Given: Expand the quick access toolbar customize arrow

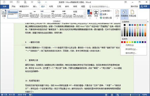Looking at the screenshot, I should [46, 2].
